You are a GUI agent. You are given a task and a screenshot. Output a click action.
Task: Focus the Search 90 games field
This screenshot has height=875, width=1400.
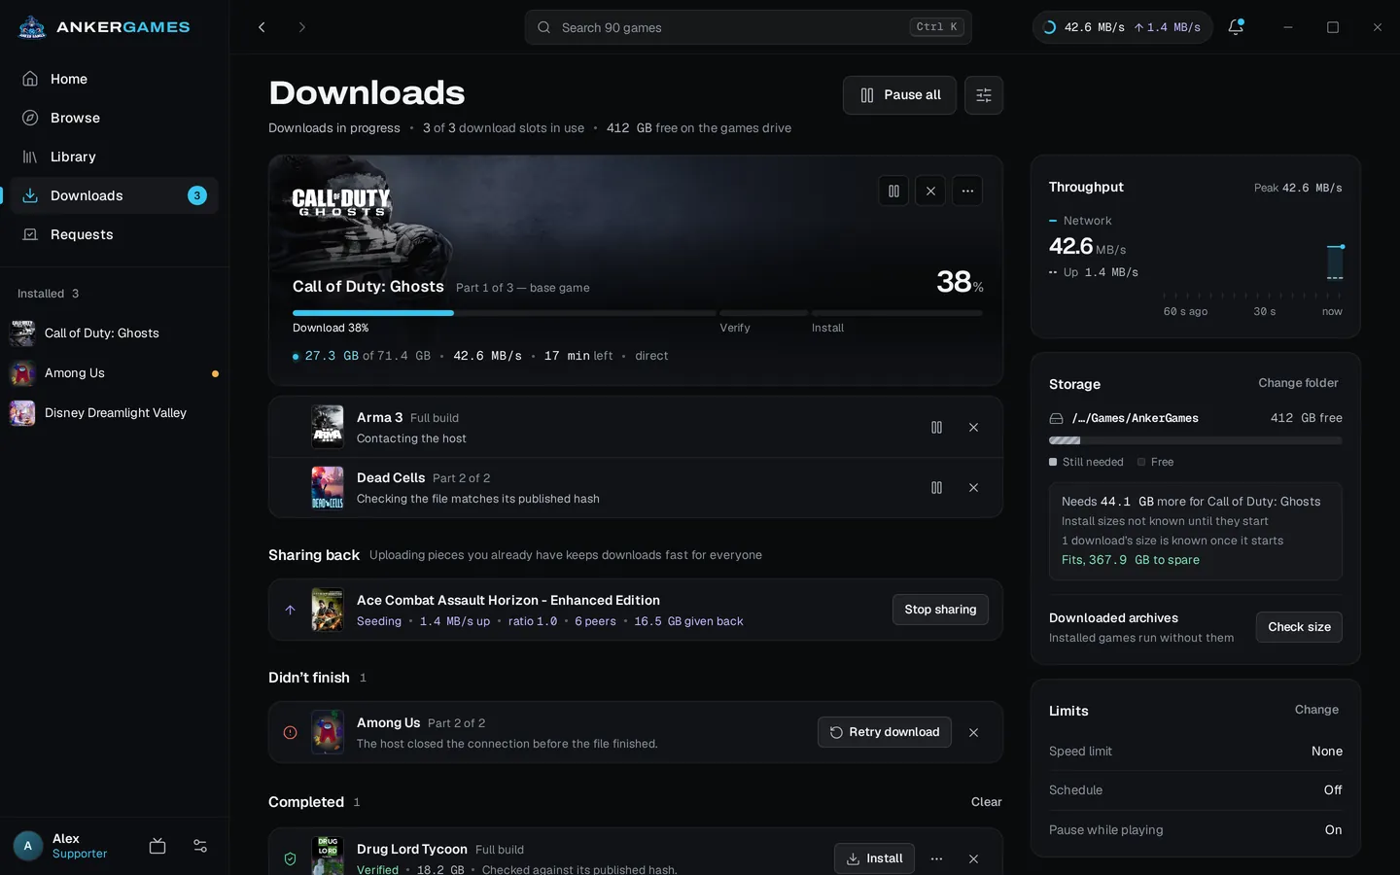(x=748, y=27)
